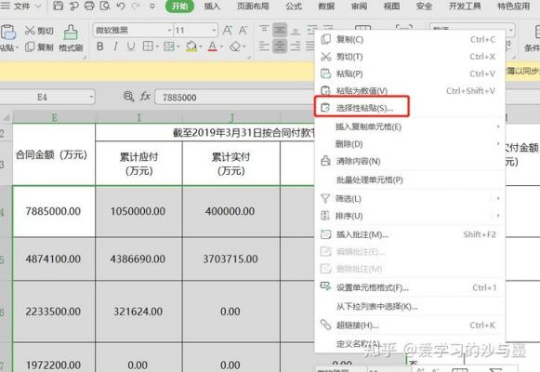Click the Redo arrow icon
Screen dimensions: 540x372
(136, 6)
